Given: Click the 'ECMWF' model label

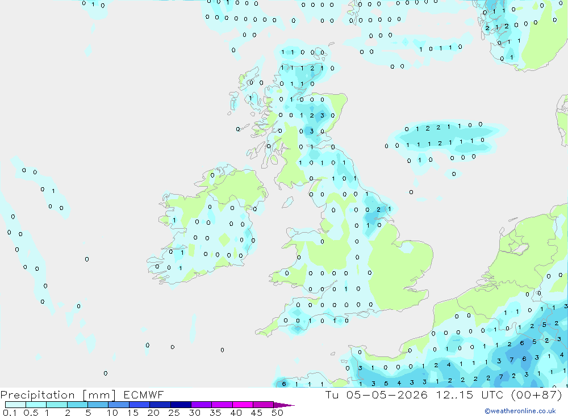Looking at the screenshot, I should pyautogui.click(x=144, y=395).
